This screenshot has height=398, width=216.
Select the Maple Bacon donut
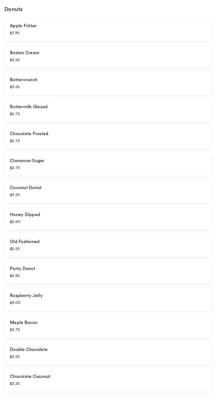(x=108, y=326)
